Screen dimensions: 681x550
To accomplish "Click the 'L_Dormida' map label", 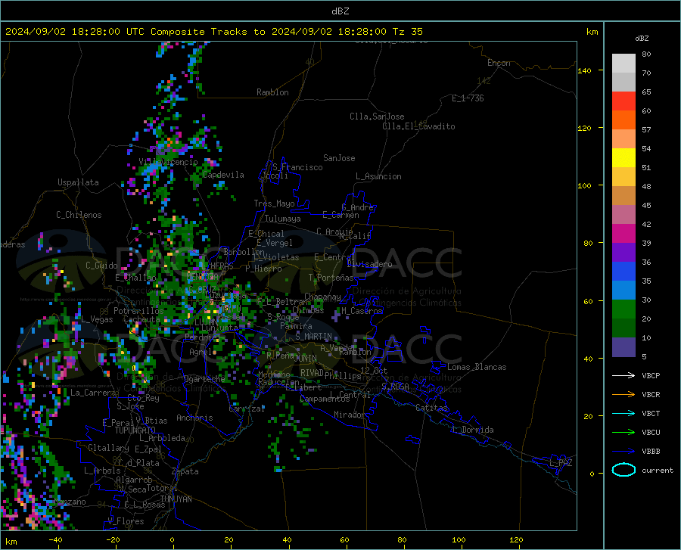I will (x=472, y=430).
